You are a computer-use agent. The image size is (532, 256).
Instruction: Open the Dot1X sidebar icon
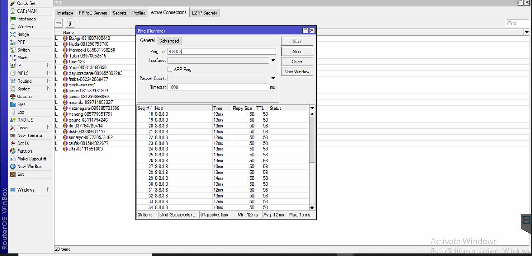[13, 143]
